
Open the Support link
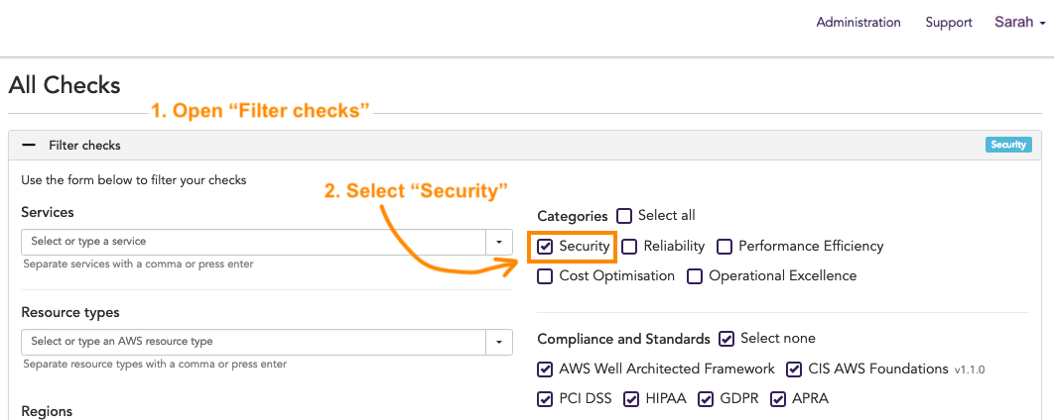949,23
